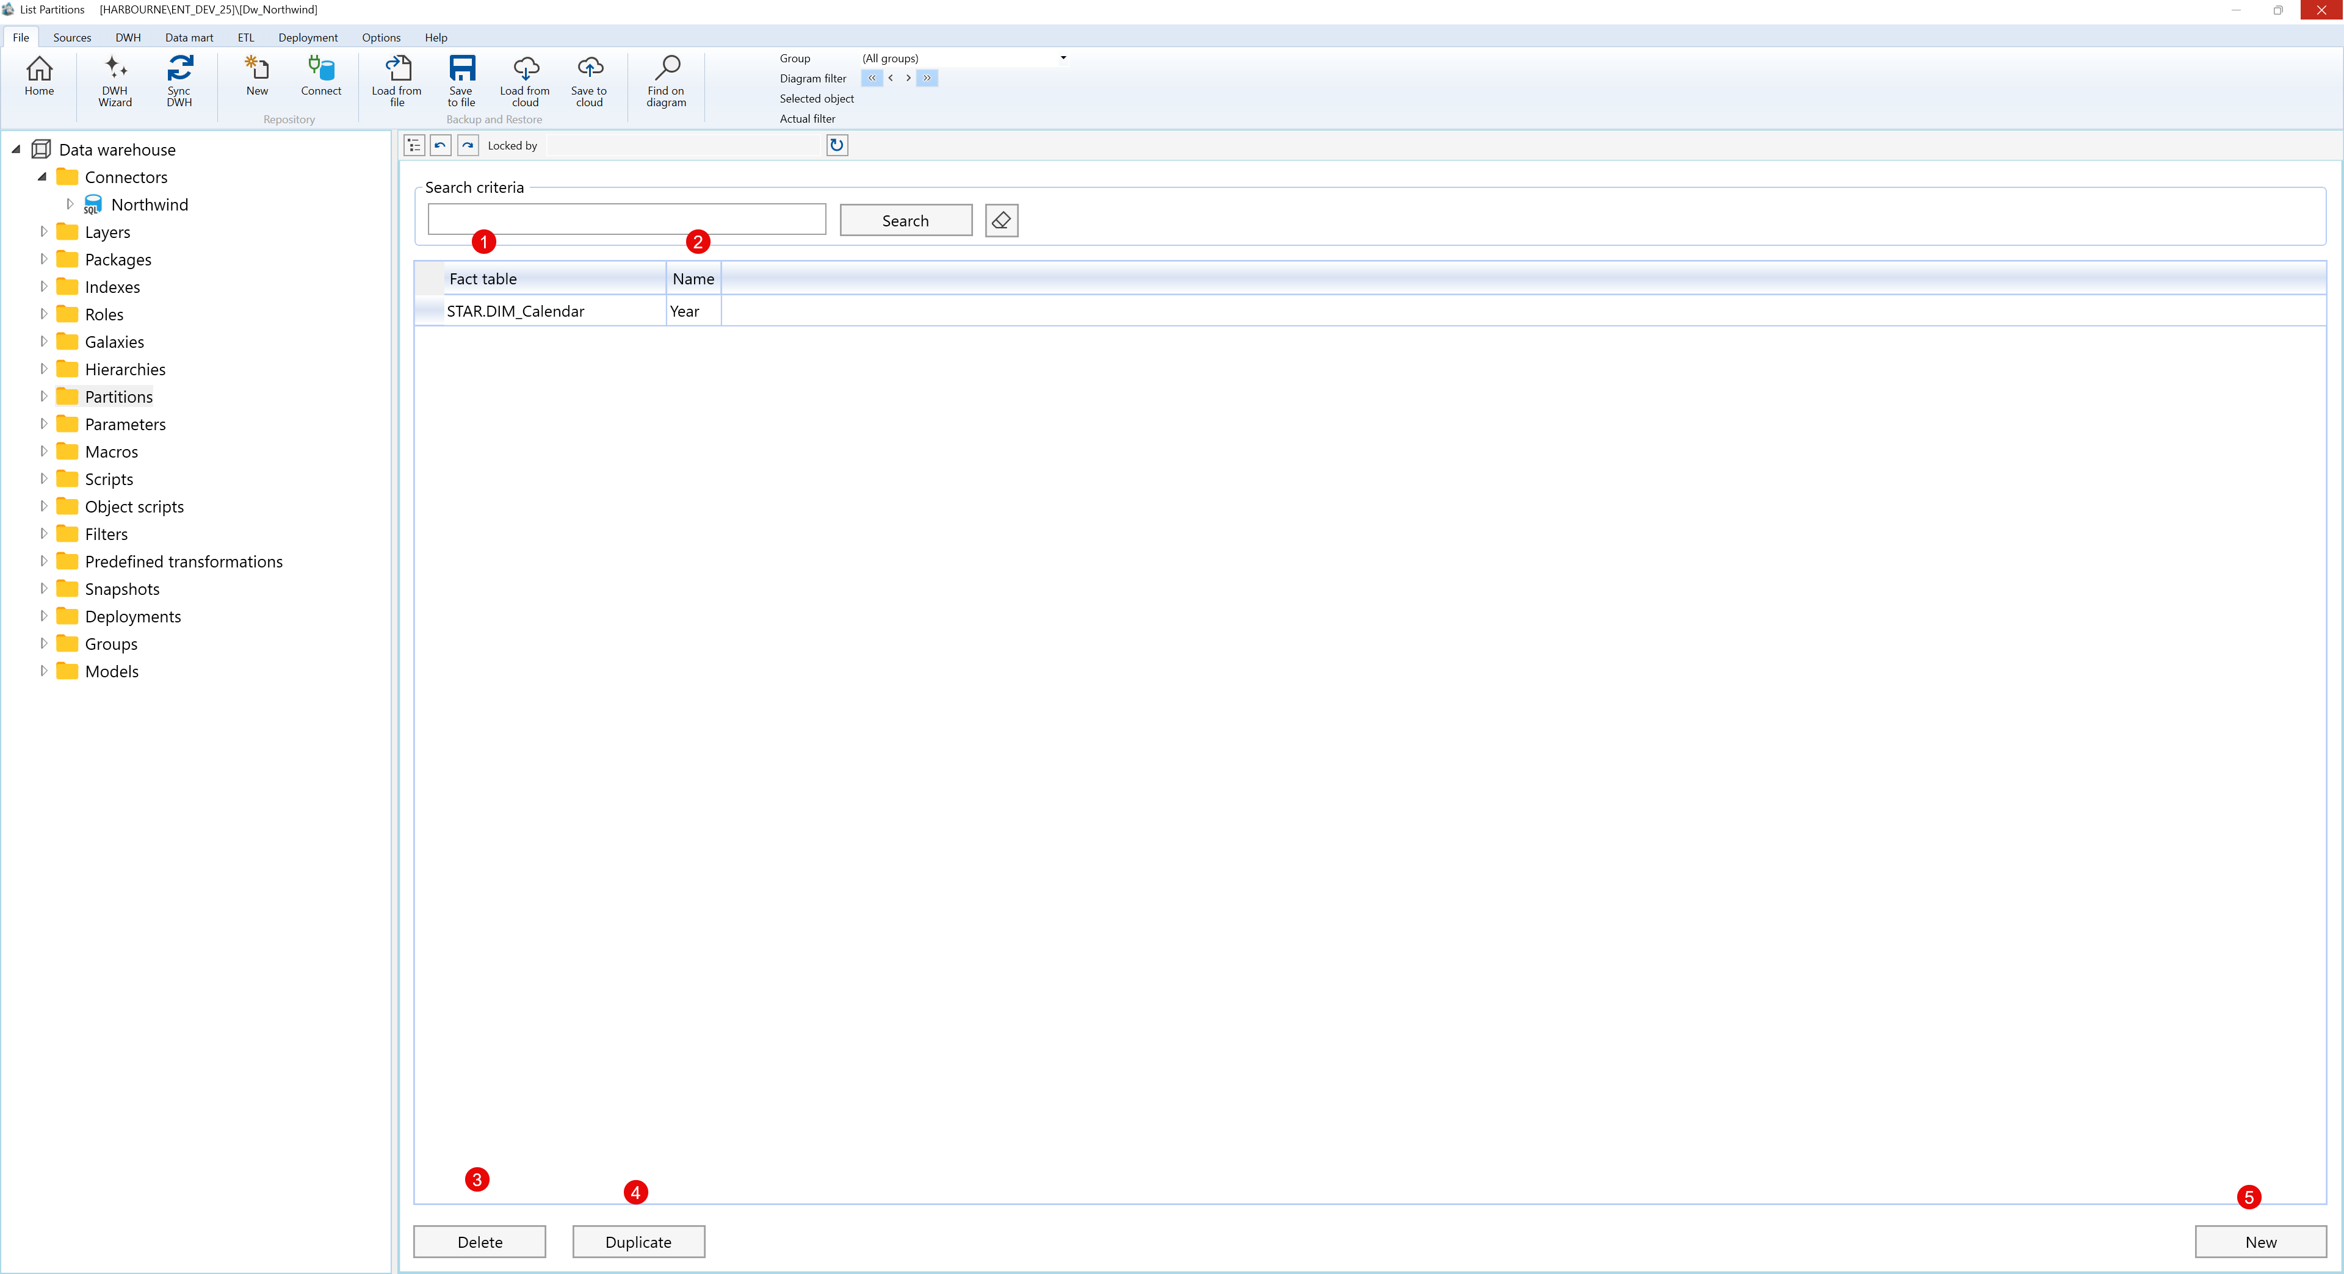Expand the Northwind connector node
The width and height of the screenshot is (2344, 1274).
click(x=70, y=204)
